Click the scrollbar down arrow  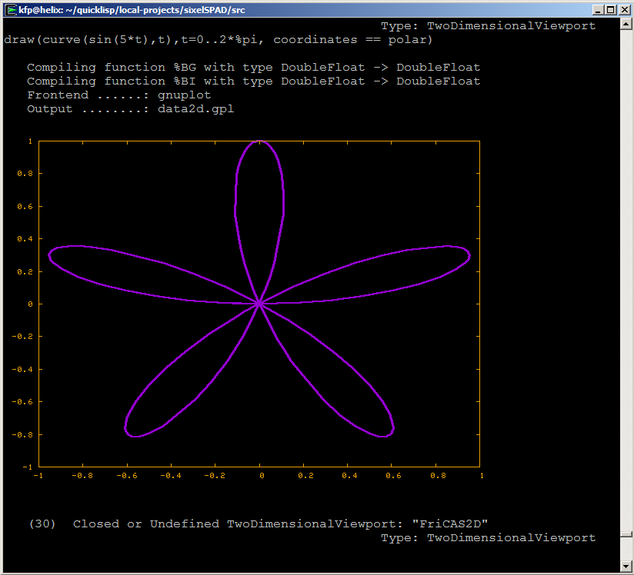point(627,566)
